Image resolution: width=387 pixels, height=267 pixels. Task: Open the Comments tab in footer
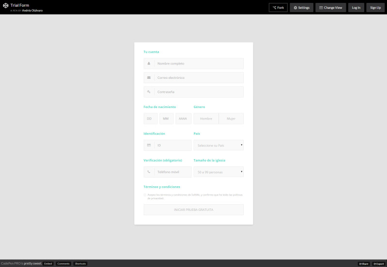[x=63, y=264]
